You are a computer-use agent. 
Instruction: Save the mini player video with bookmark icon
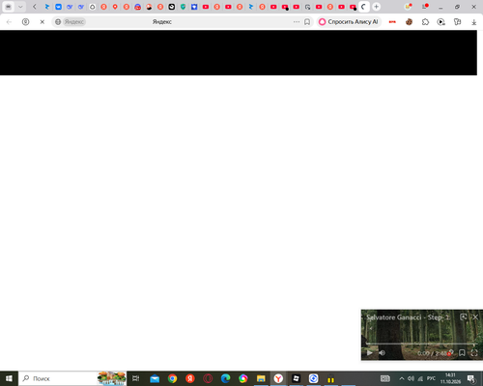462,353
